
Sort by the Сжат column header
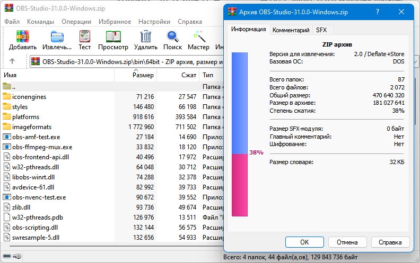pos(178,75)
